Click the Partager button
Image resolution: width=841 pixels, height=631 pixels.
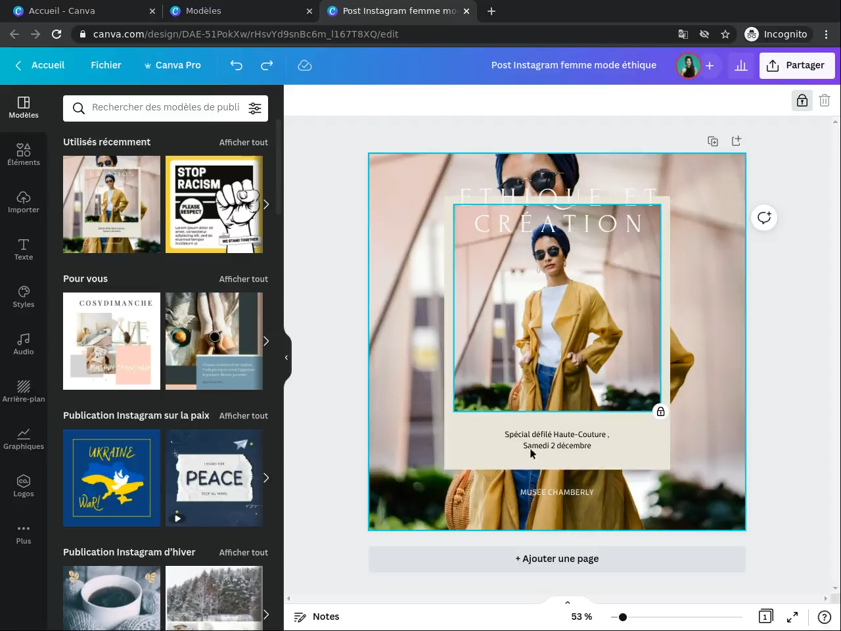(796, 65)
